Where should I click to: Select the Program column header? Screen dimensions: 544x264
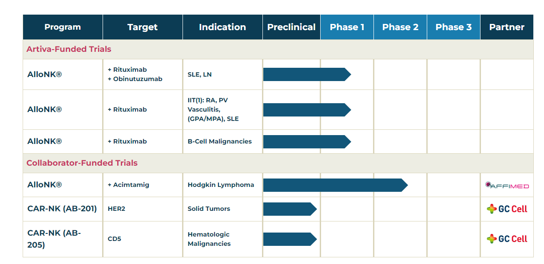pyautogui.click(x=63, y=27)
